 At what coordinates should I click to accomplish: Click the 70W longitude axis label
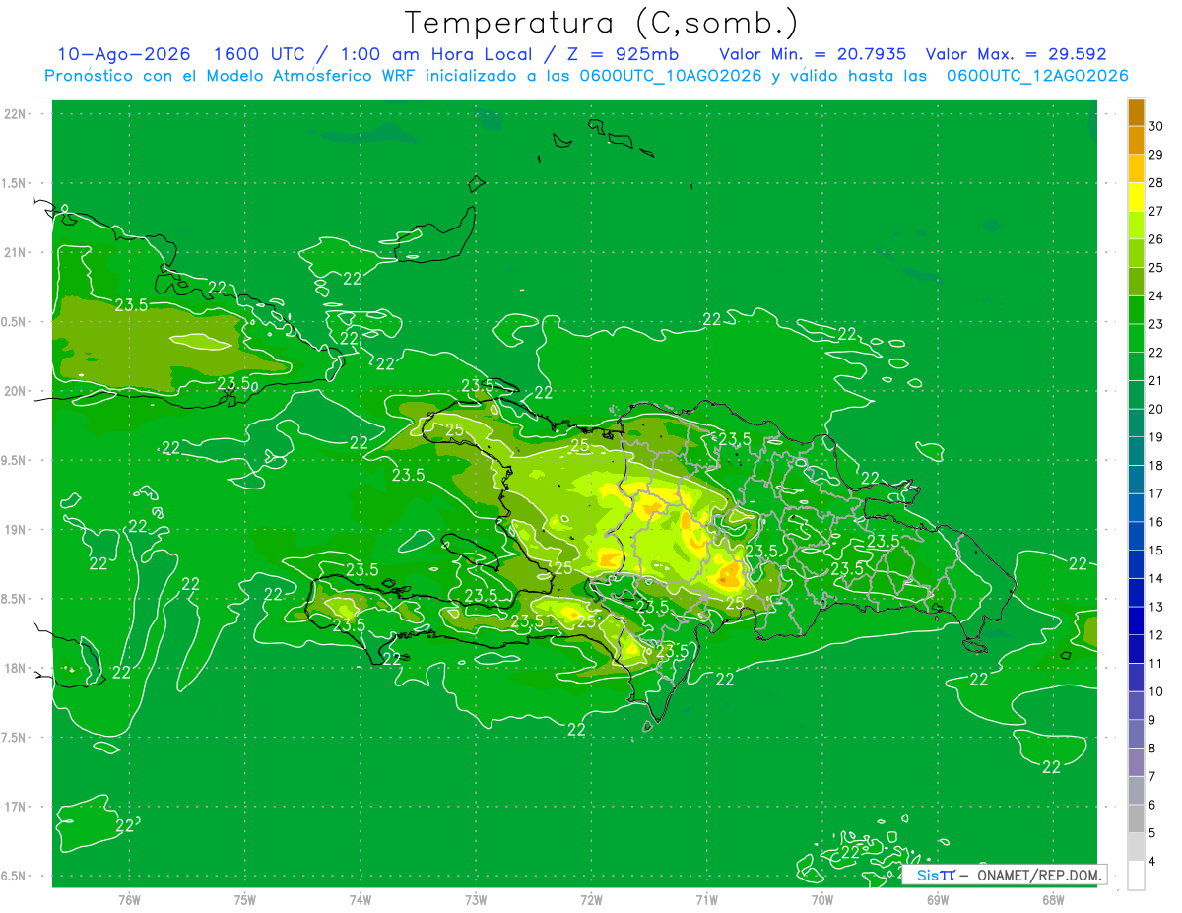click(822, 899)
